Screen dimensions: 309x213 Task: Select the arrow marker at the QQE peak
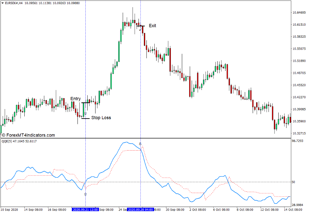(x=140, y=143)
